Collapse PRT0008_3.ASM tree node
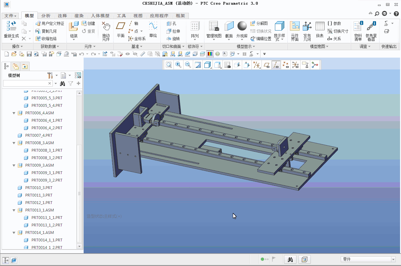The image size is (401, 266). 14,143
